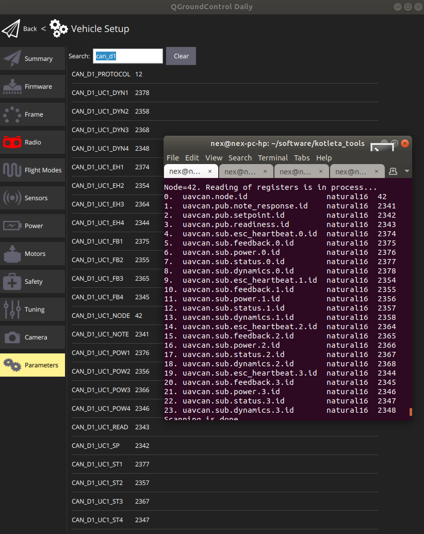
Task: Open the terminal Edit menu
Action: (x=192, y=158)
